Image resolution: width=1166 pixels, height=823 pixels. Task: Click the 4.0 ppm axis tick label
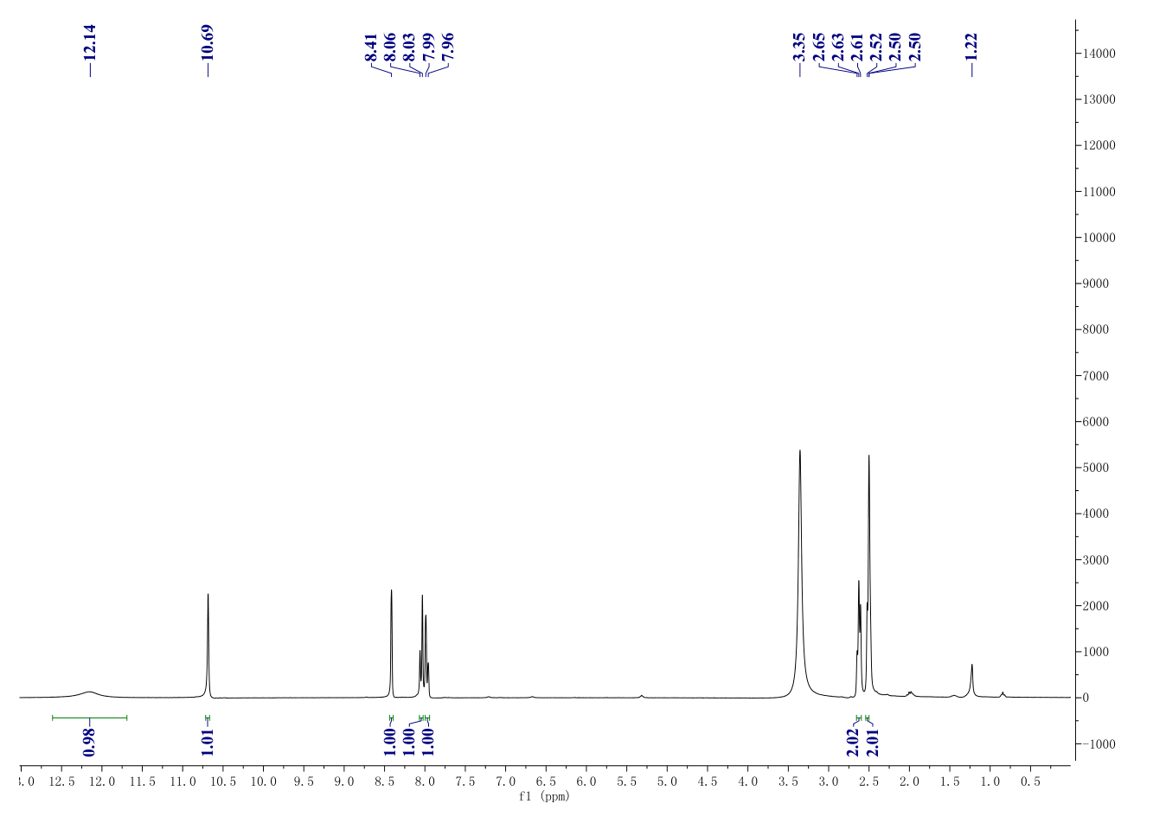coord(748,782)
